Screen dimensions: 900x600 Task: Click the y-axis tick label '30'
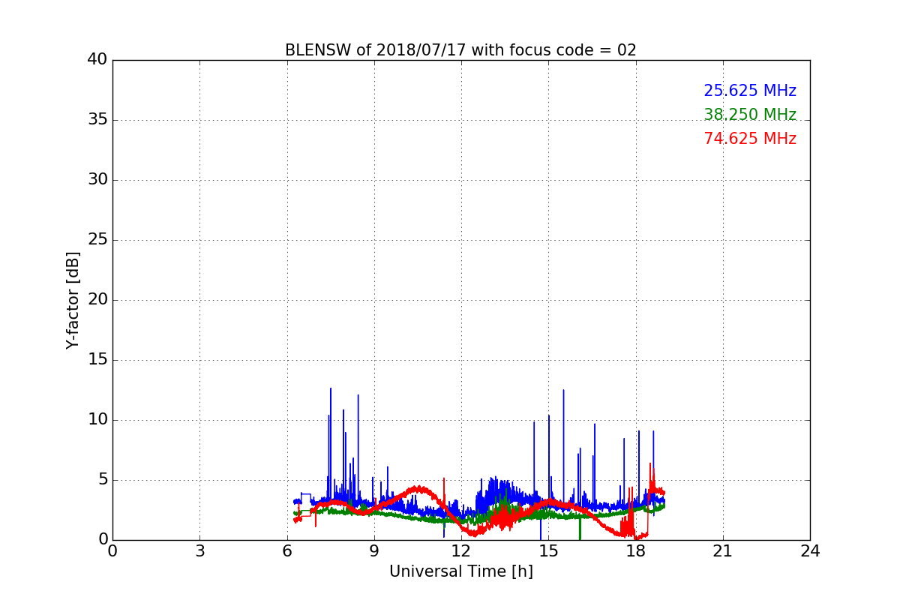click(x=97, y=180)
